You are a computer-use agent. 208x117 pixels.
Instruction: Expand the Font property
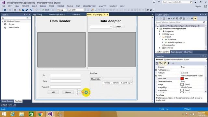coord(156,76)
